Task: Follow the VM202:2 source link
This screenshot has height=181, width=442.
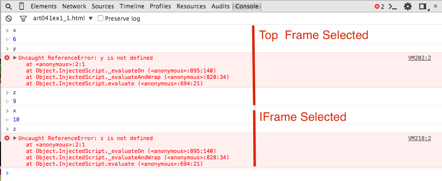Action: [419, 58]
